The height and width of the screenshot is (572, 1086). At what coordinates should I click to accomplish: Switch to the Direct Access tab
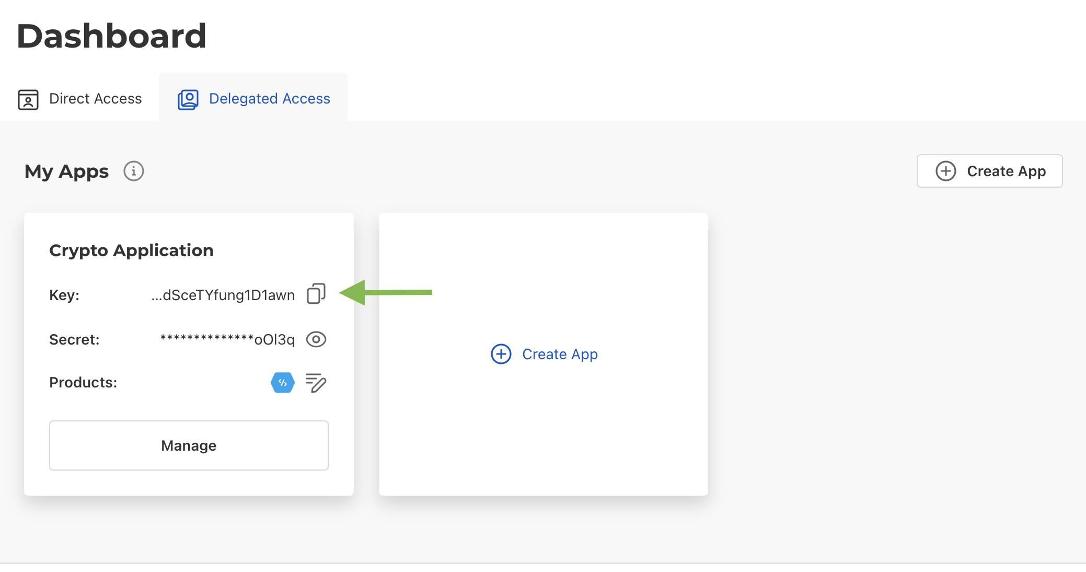point(95,99)
